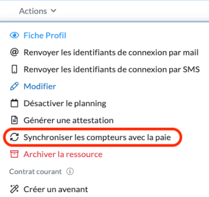
Task: Click the @ icon for mail identifiers
Action: (x=15, y=53)
